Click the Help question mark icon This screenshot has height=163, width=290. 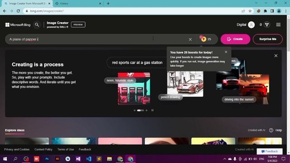271,130
